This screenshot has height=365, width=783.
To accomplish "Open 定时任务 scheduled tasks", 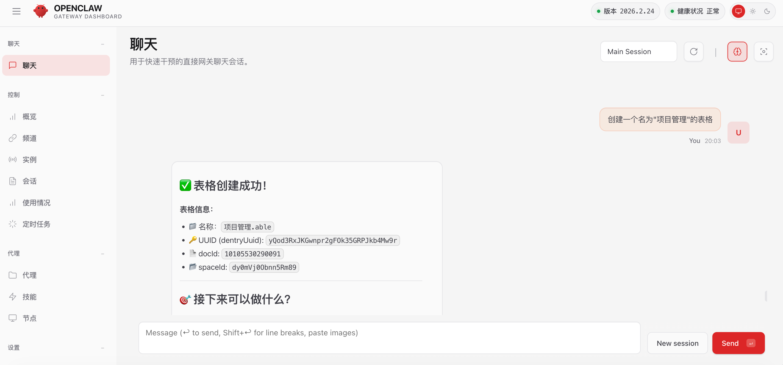I will pyautogui.click(x=37, y=224).
